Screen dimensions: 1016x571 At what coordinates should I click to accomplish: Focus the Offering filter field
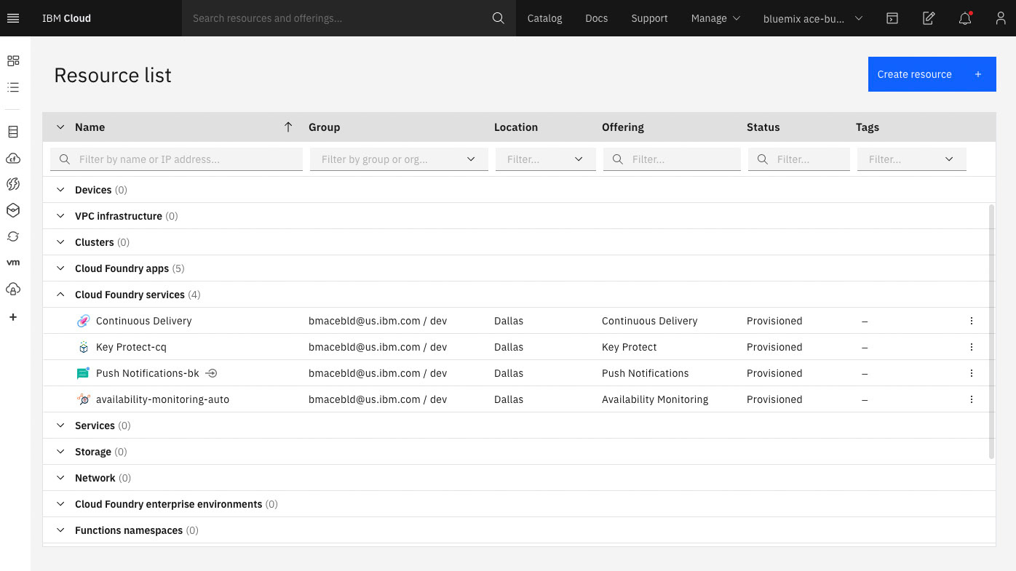pos(671,159)
